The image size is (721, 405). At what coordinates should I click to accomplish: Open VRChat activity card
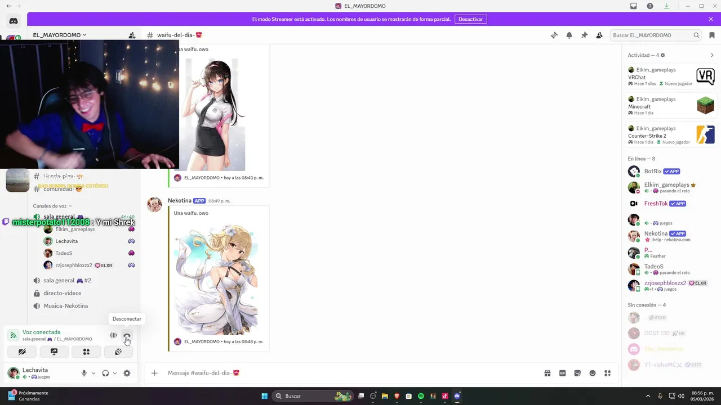[671, 76]
